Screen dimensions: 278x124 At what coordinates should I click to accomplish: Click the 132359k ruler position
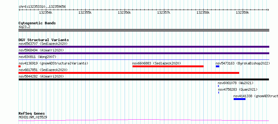[242, 12]
